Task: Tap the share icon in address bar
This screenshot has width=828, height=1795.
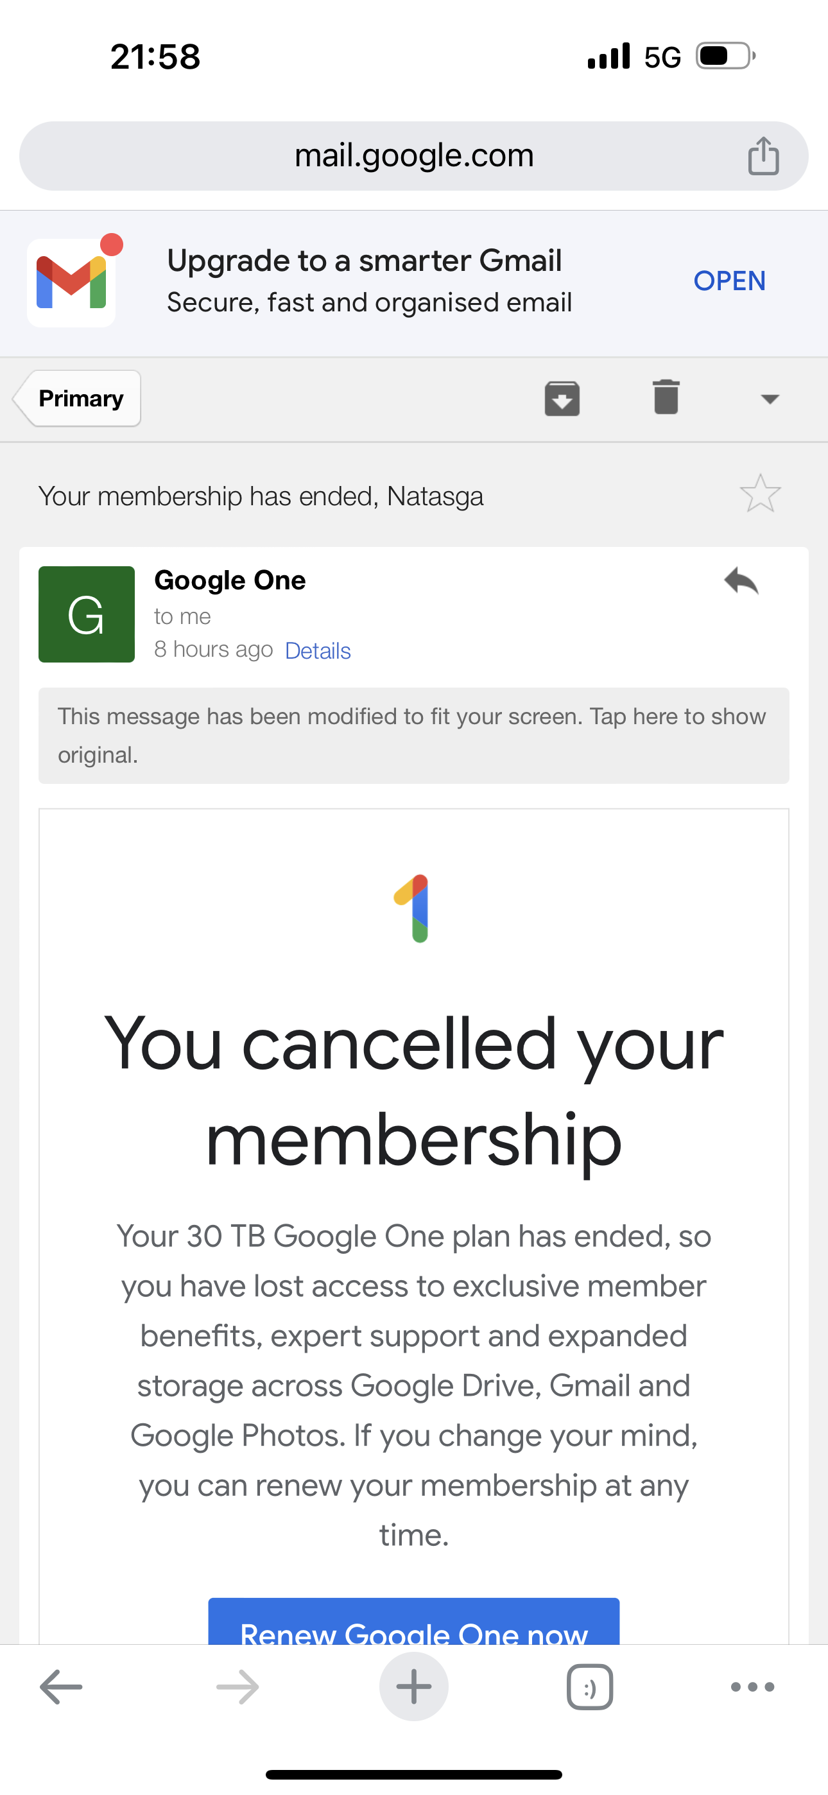Action: pos(763,155)
